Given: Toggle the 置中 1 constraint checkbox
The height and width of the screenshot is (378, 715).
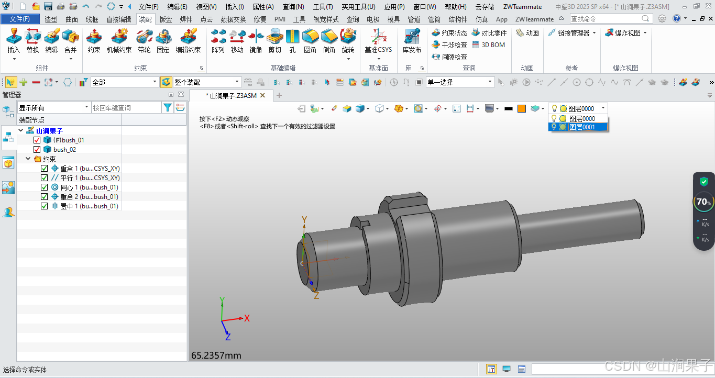Looking at the screenshot, I should [44, 206].
